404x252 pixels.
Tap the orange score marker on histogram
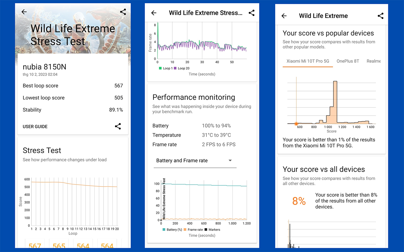pyautogui.click(x=296, y=124)
